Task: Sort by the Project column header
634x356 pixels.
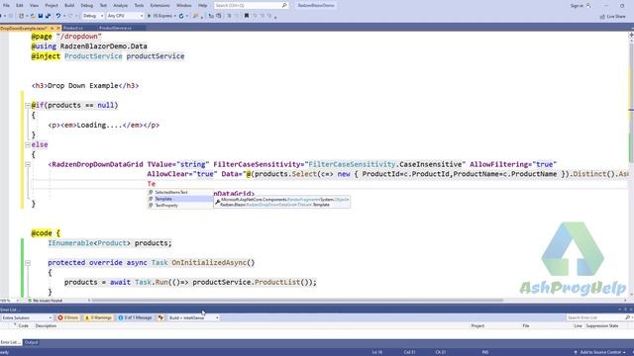Action: click(477, 325)
